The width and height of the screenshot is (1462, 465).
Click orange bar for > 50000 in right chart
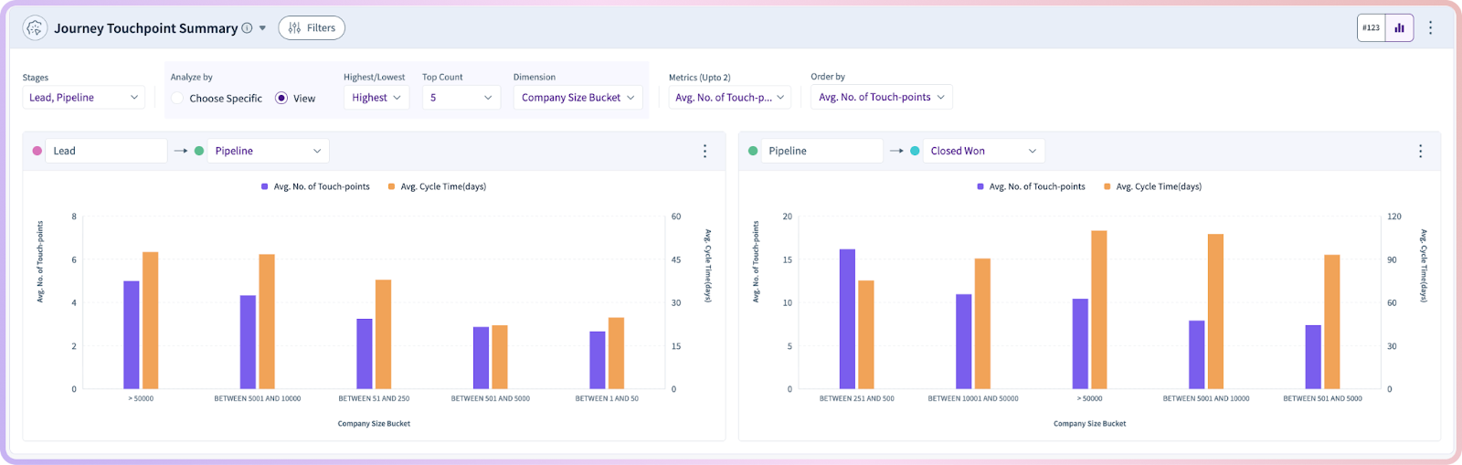[1099, 310]
